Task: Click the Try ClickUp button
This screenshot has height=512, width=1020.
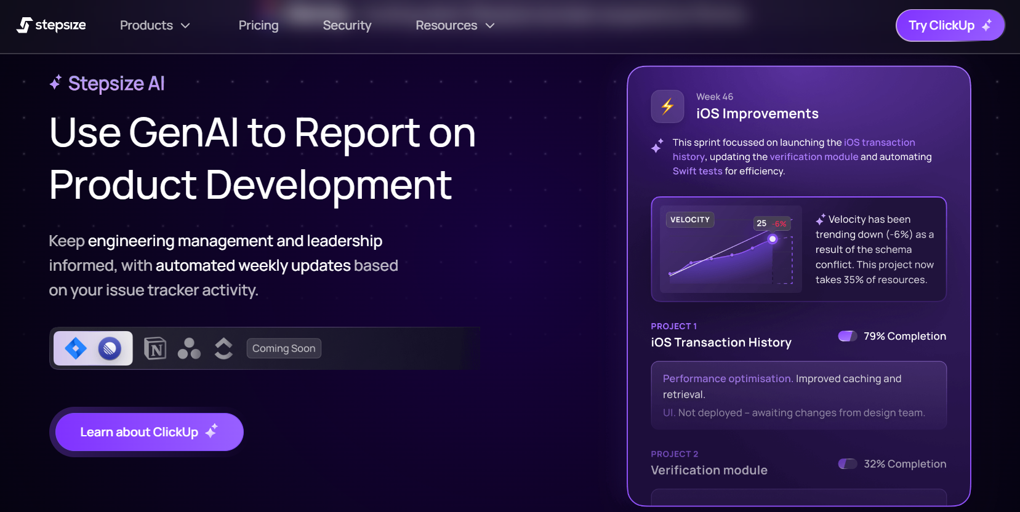Action: [950, 25]
